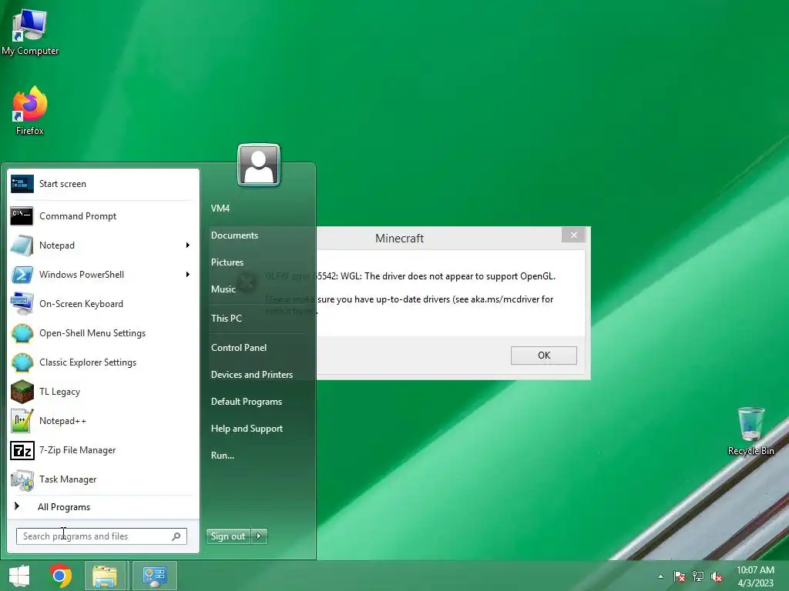Viewport: 789px width, 591px height.
Task: Click the Classic Explorer Settings shell icon
Action: click(x=22, y=362)
